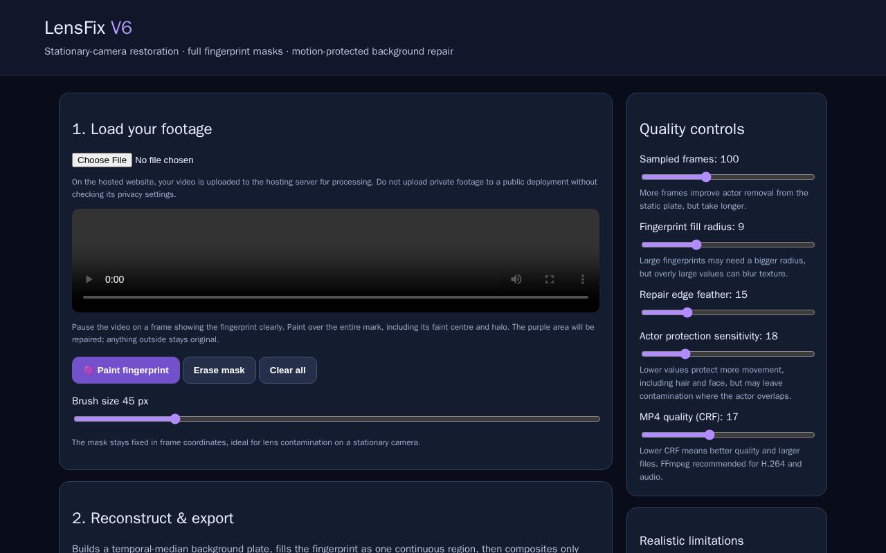Select the Erase mask tool
The width and height of the screenshot is (886, 553).
219,370
